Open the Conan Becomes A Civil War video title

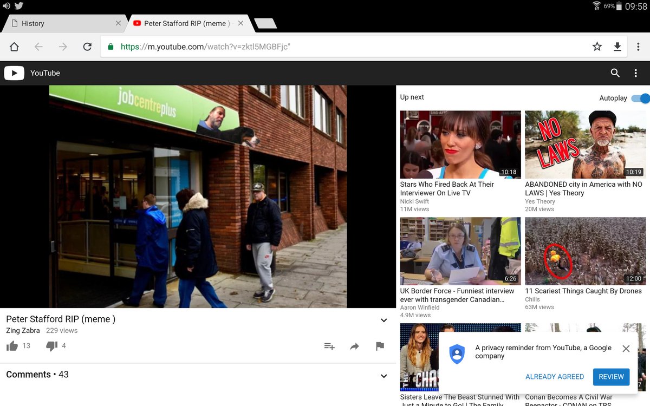click(569, 401)
